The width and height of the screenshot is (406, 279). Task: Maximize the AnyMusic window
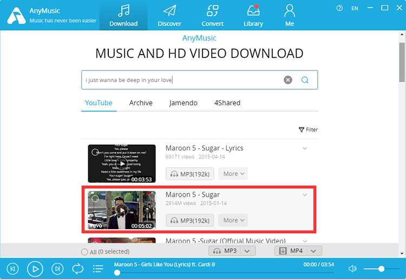click(x=385, y=8)
